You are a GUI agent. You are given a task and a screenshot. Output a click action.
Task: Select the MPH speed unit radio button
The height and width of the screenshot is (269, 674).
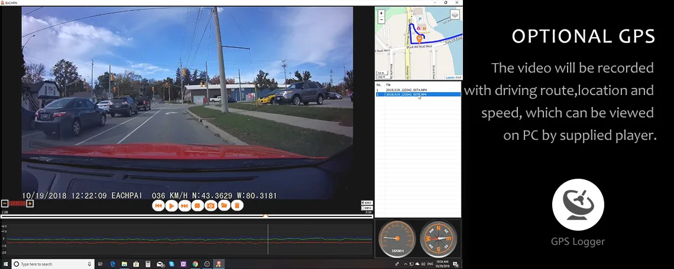[362, 208]
